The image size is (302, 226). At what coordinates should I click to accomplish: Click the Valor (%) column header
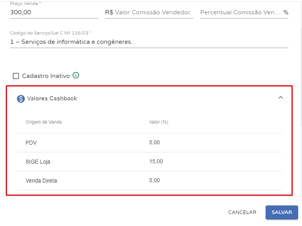coord(159,122)
